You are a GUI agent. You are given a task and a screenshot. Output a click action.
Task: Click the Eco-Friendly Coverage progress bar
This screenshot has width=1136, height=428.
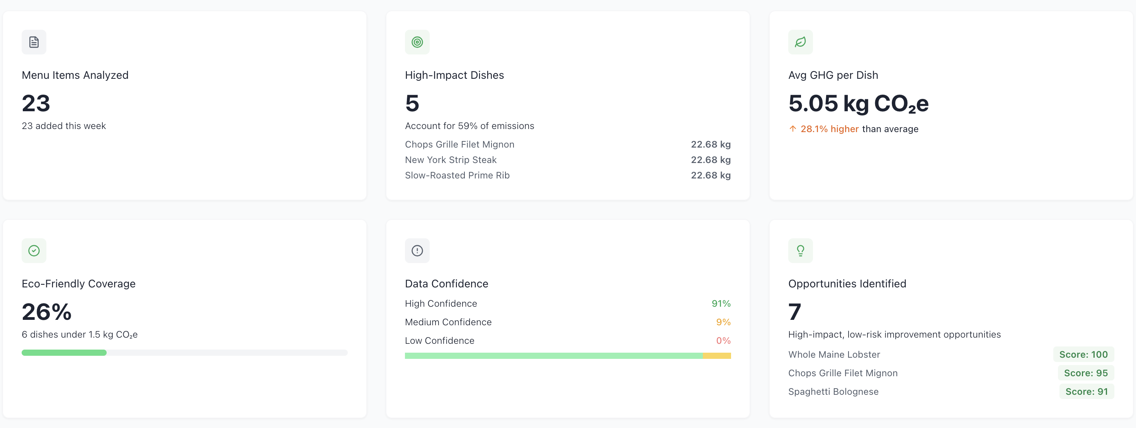pyautogui.click(x=184, y=353)
